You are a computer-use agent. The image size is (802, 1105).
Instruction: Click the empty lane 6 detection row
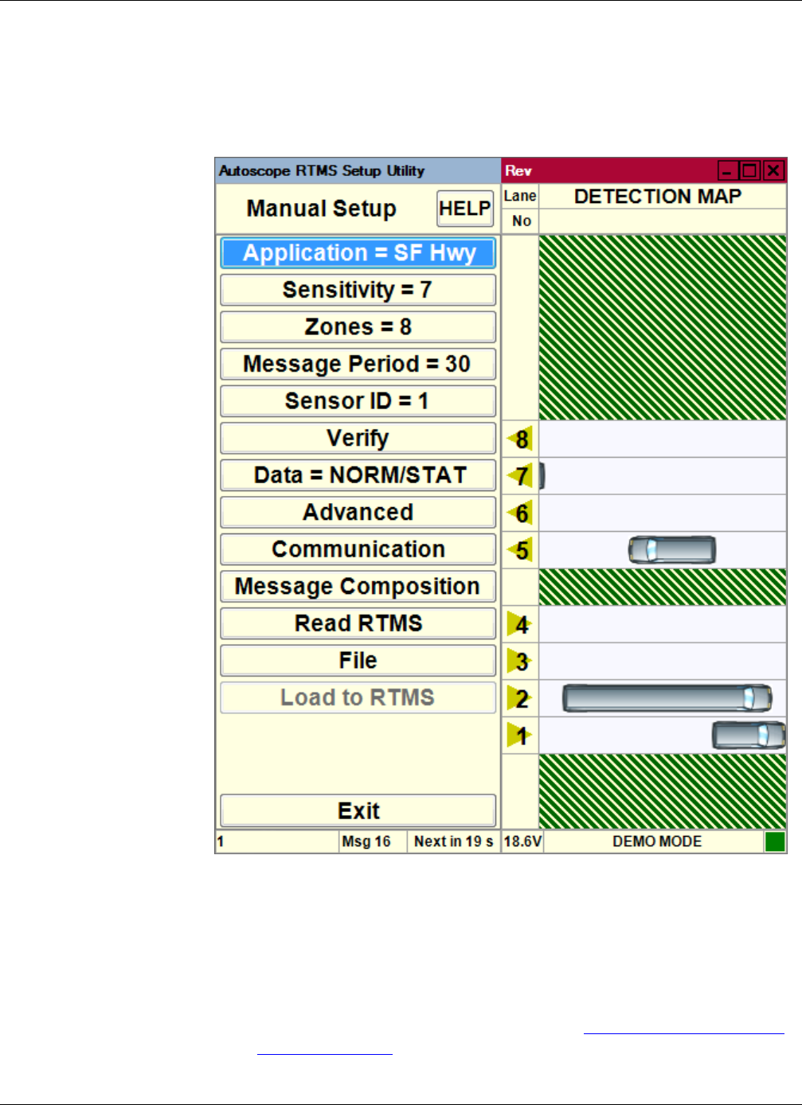[663, 513]
